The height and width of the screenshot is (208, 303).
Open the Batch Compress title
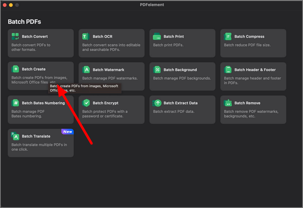tap(249, 37)
